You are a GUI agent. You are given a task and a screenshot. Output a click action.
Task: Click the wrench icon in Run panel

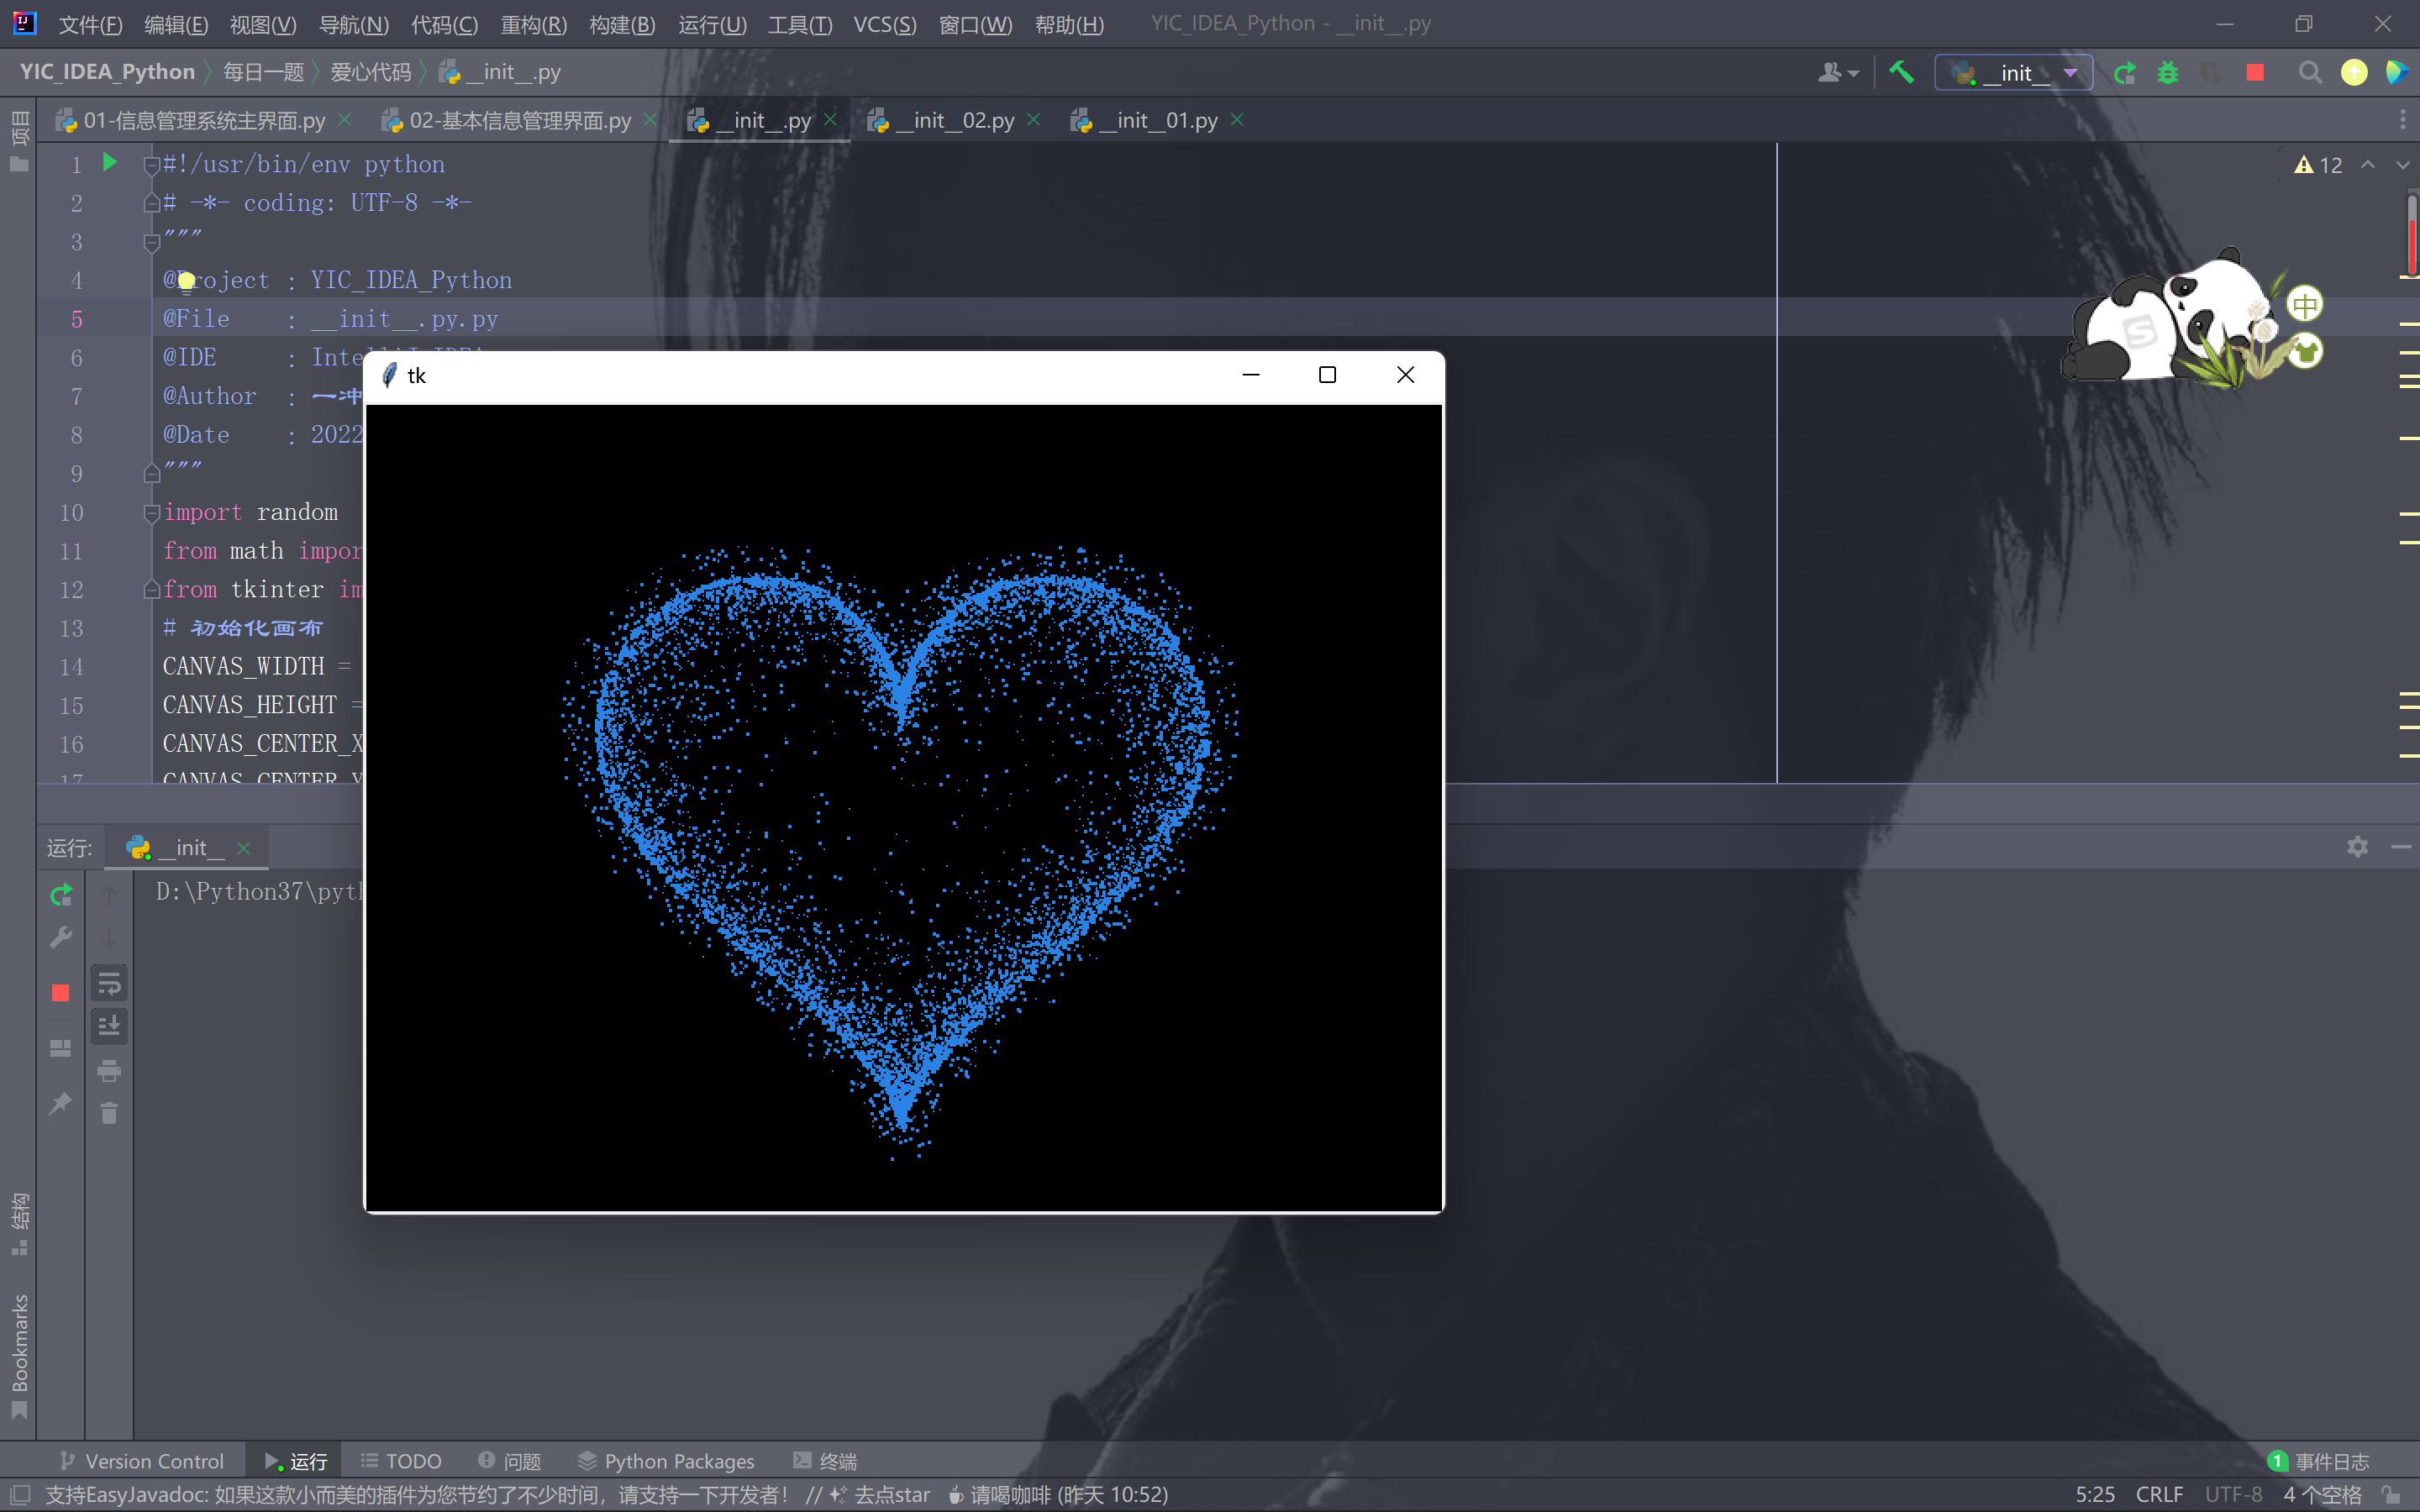tap(61, 937)
